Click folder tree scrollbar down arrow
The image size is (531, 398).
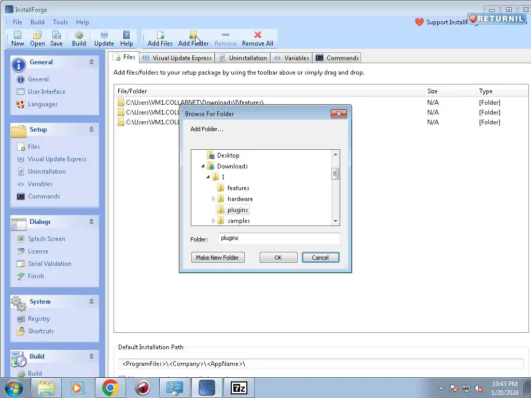tap(336, 221)
